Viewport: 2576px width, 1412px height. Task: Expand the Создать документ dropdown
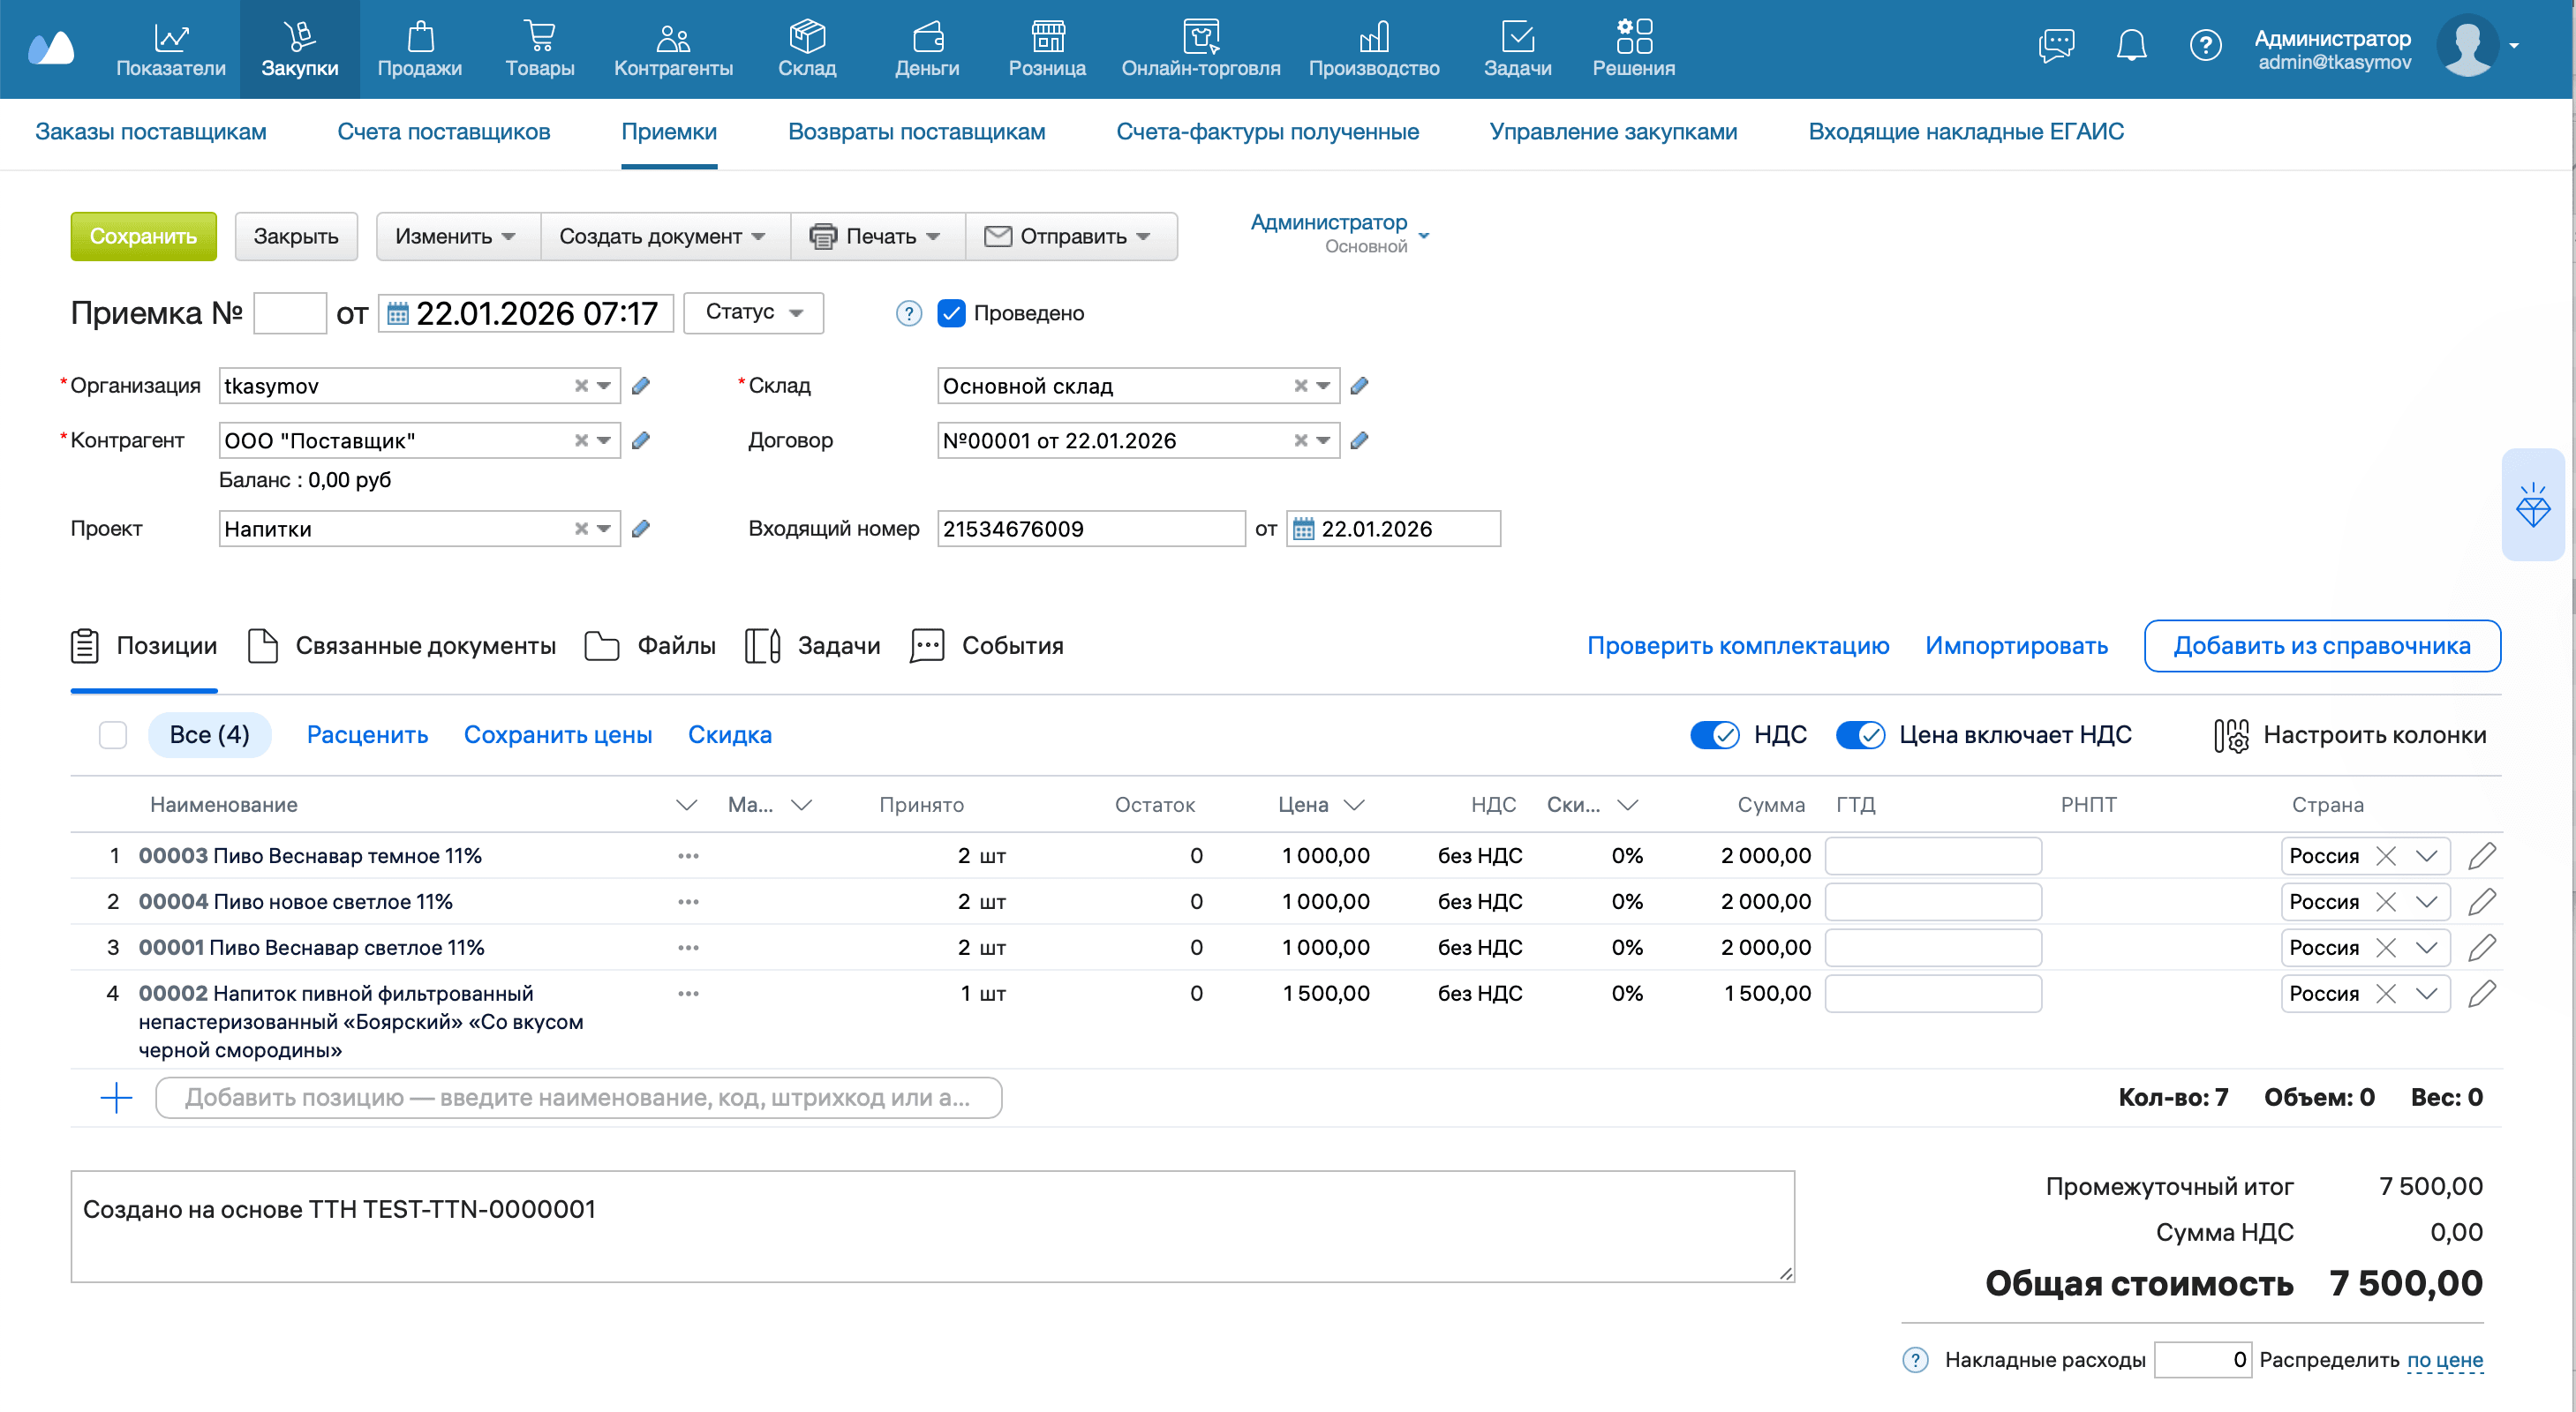coord(663,236)
